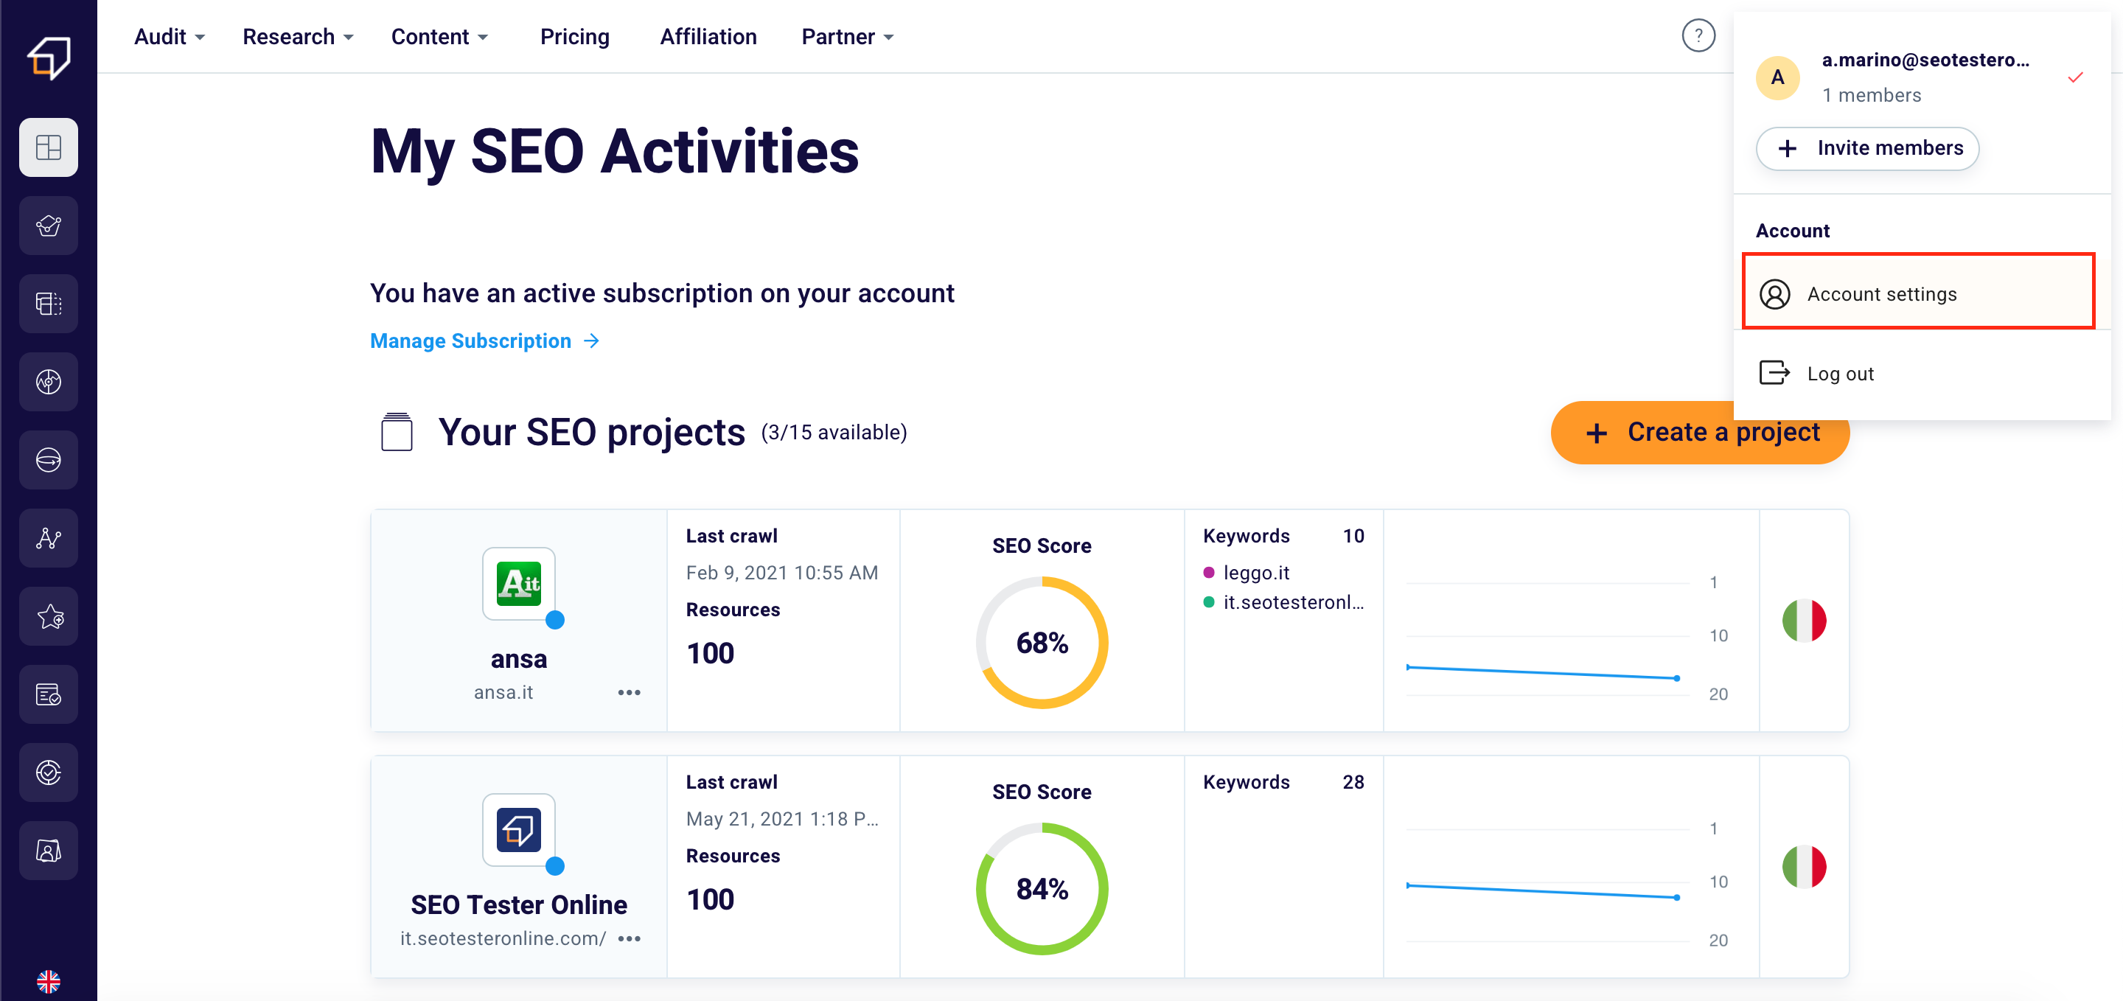Expand the Research dropdown menu
Image resolution: width=2123 pixels, height=1001 pixels.
298,37
